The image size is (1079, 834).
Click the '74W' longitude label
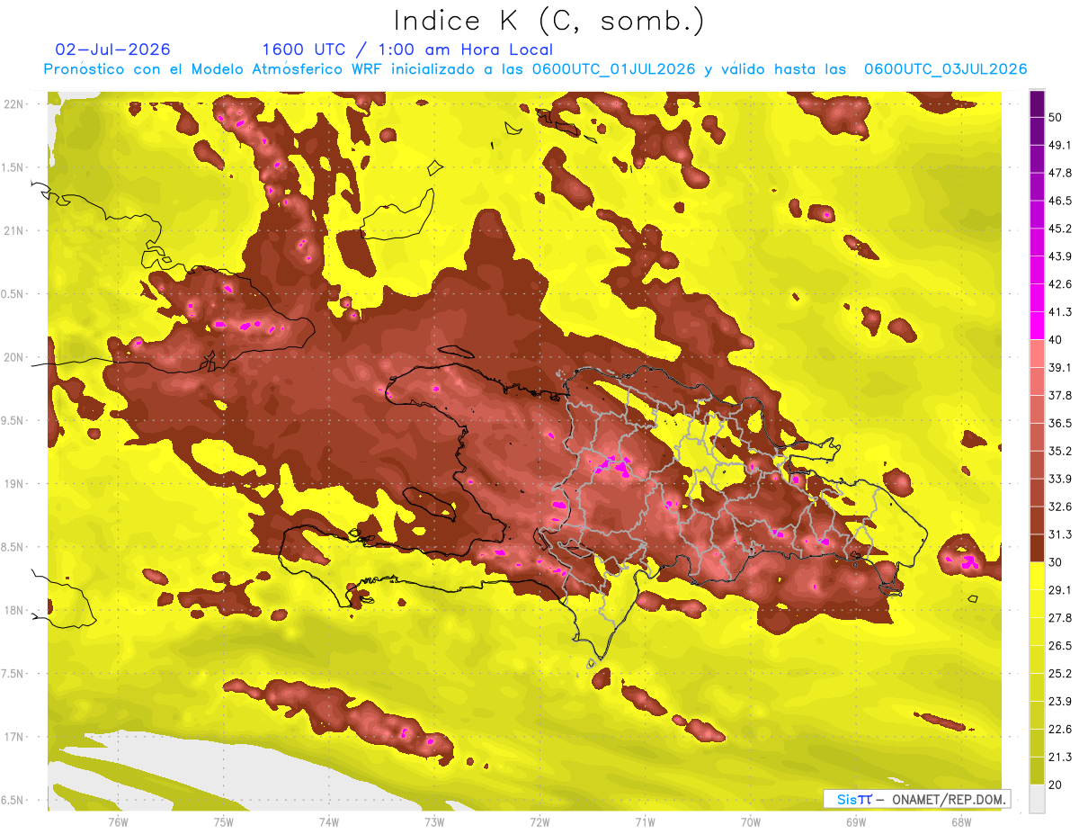tap(329, 822)
